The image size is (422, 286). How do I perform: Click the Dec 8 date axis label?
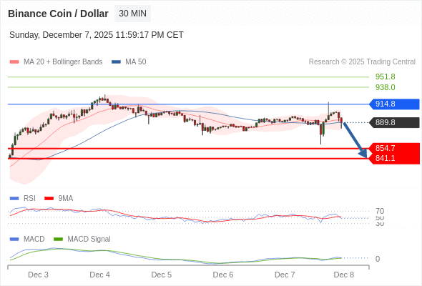pyautogui.click(x=344, y=275)
